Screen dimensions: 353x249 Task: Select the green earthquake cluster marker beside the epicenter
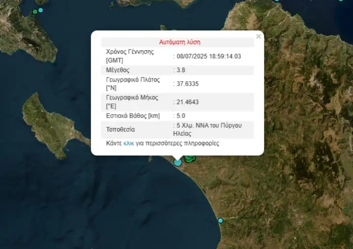pyautogui.click(x=190, y=159)
